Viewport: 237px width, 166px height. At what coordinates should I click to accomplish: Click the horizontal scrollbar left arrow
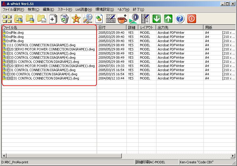(x=4, y=156)
